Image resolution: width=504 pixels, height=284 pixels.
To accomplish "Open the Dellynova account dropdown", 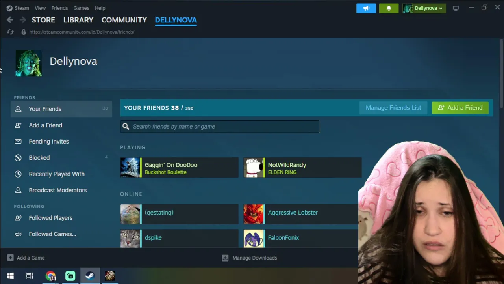I will 424,8.
